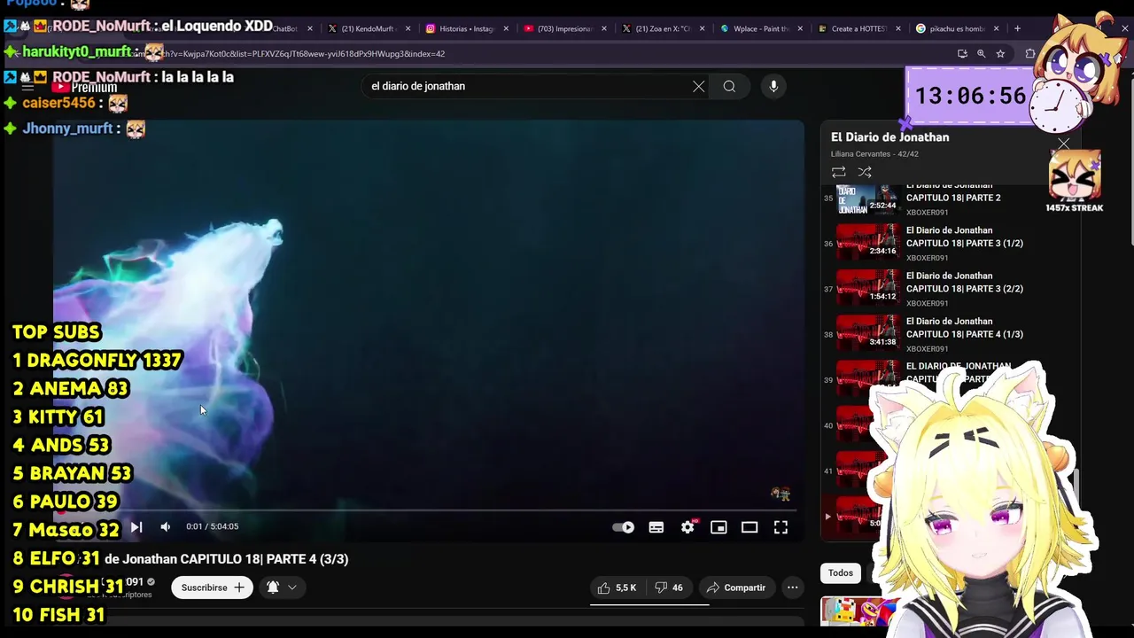1134x638 pixels.
Task: Toggle playlist shuffle button
Action: (x=865, y=172)
